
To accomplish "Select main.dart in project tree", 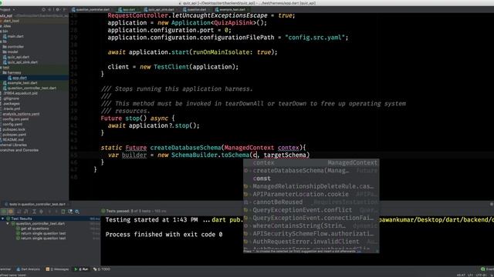I will click(15, 36).
